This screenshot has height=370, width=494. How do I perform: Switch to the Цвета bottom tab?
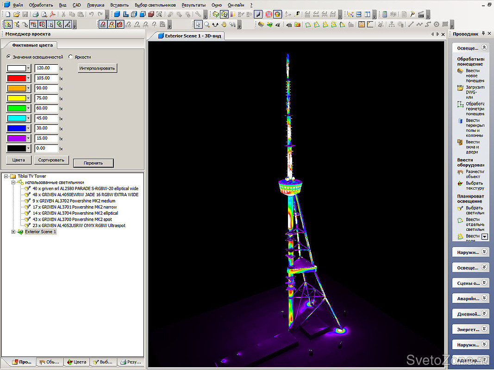click(x=76, y=362)
